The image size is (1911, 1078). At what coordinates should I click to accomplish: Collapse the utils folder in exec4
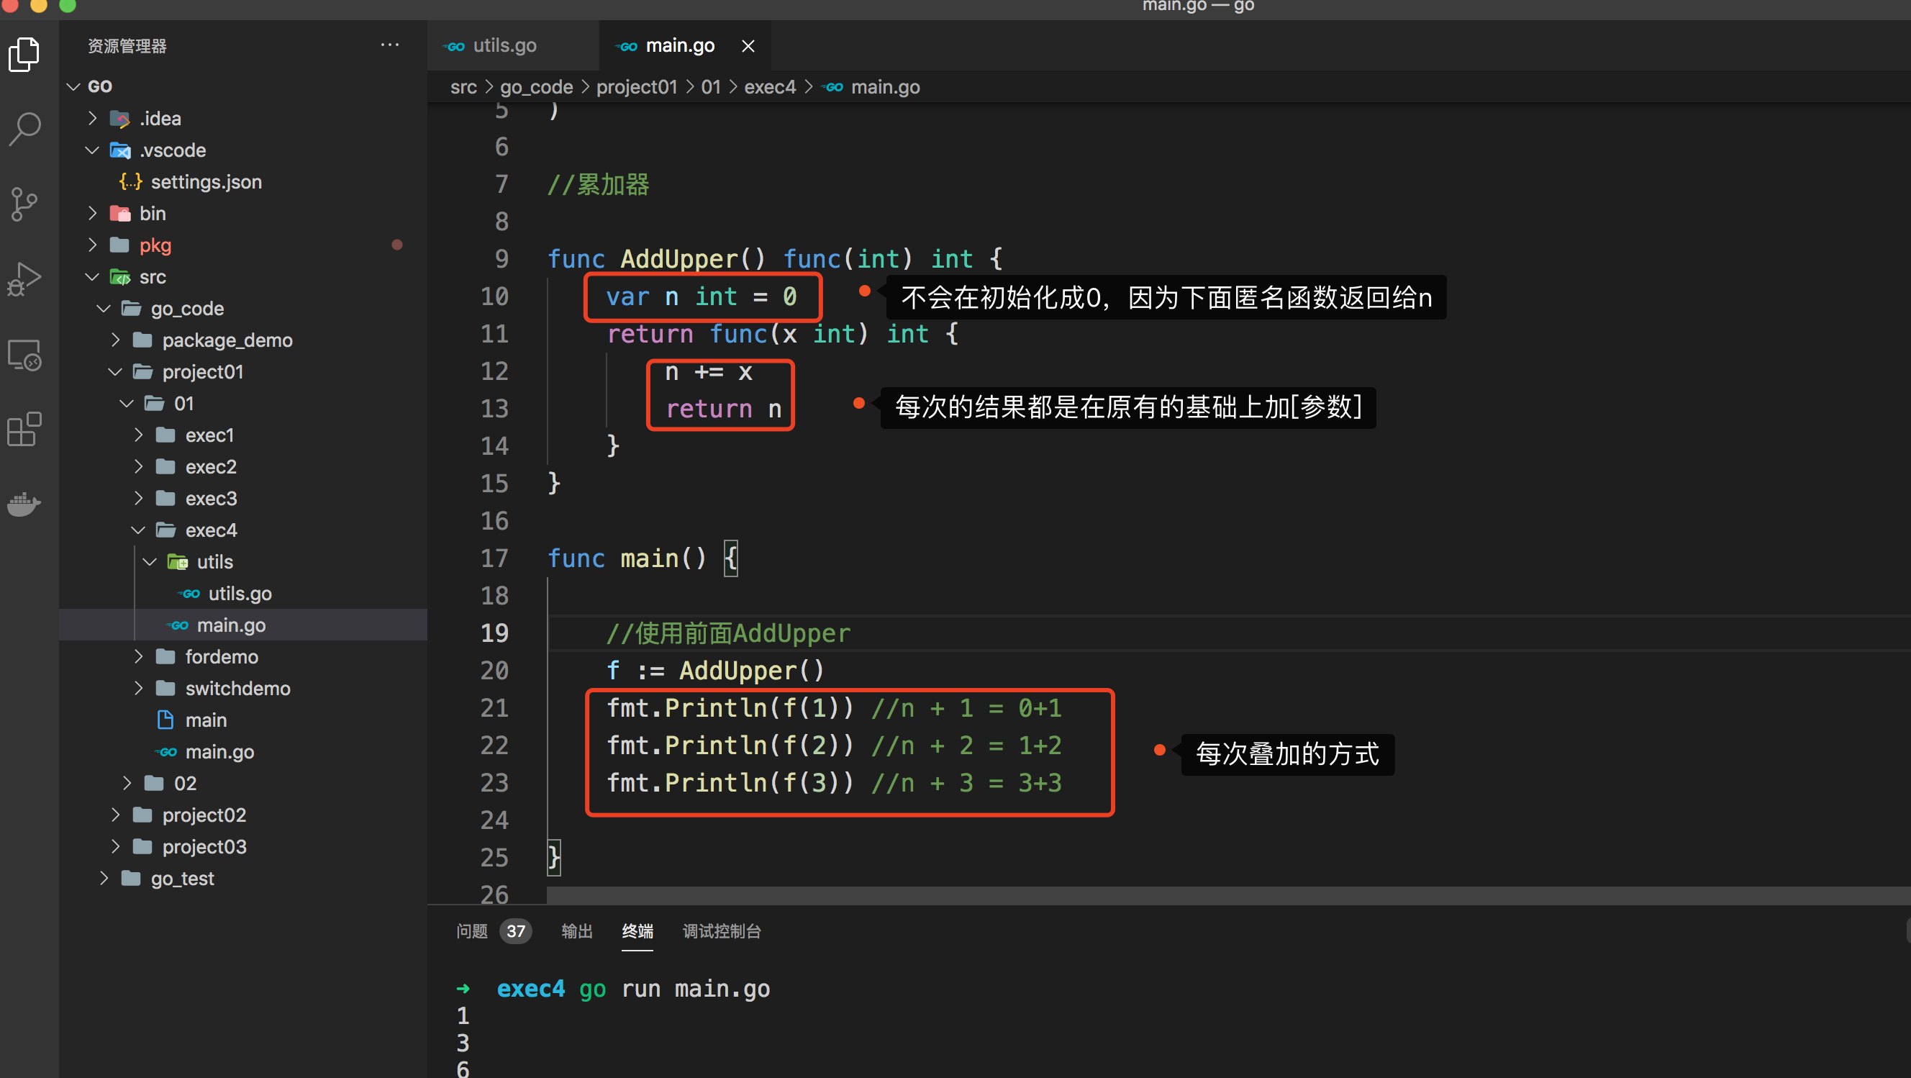point(214,561)
